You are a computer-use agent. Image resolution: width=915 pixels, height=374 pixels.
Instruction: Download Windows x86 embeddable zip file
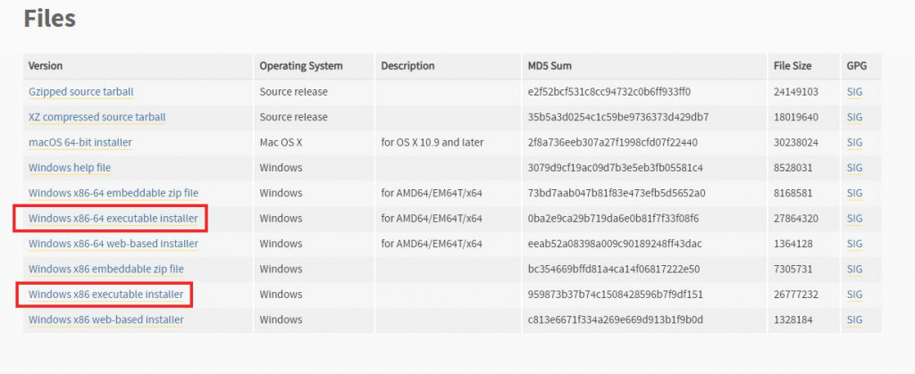coord(106,269)
